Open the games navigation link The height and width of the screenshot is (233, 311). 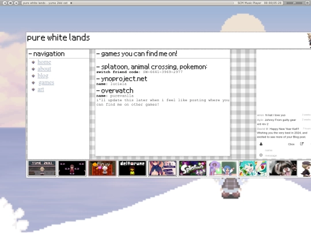[46, 82]
